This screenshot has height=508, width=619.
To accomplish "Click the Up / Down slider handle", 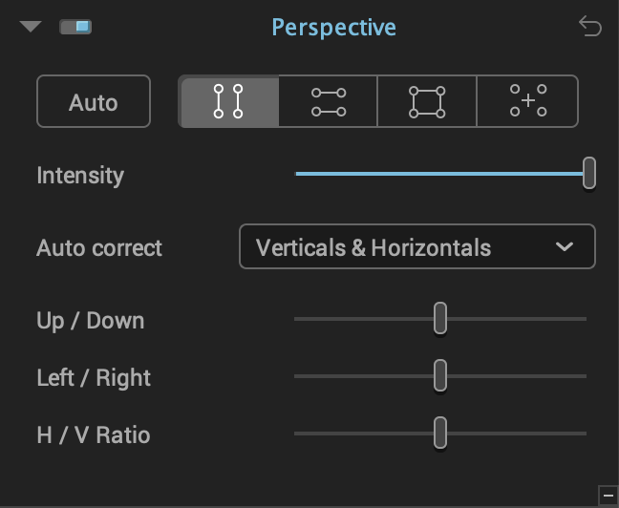I will (440, 318).
